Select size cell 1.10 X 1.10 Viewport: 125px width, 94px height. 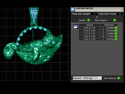89,31
